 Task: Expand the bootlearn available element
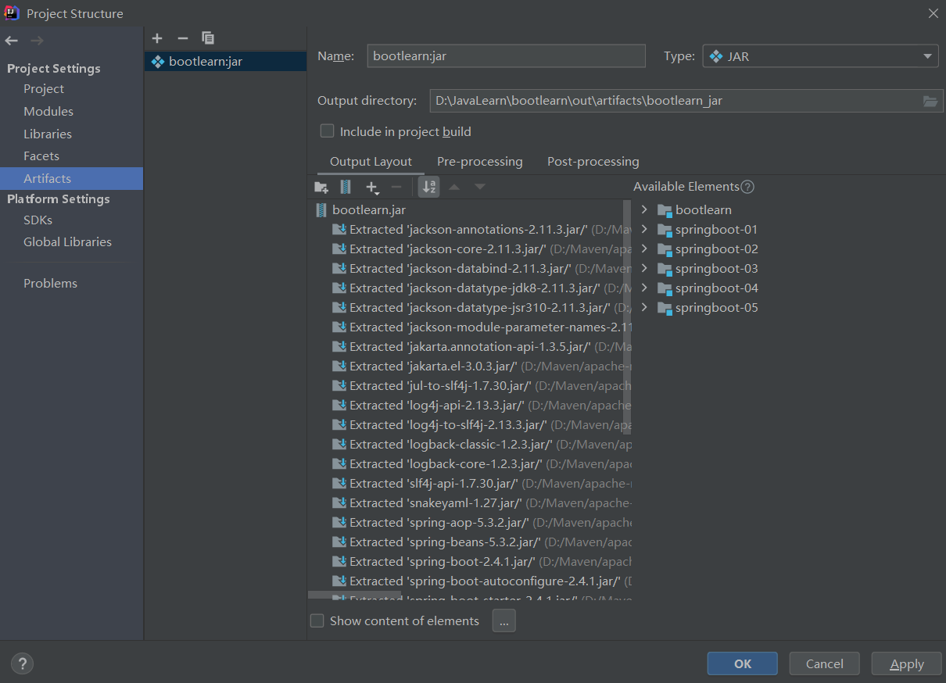coord(644,210)
